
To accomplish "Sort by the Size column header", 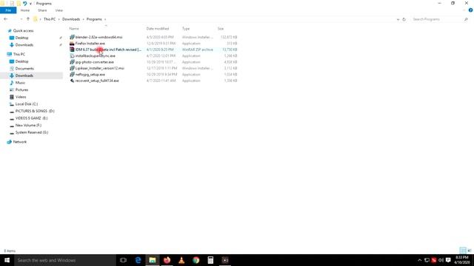I will click(x=221, y=29).
